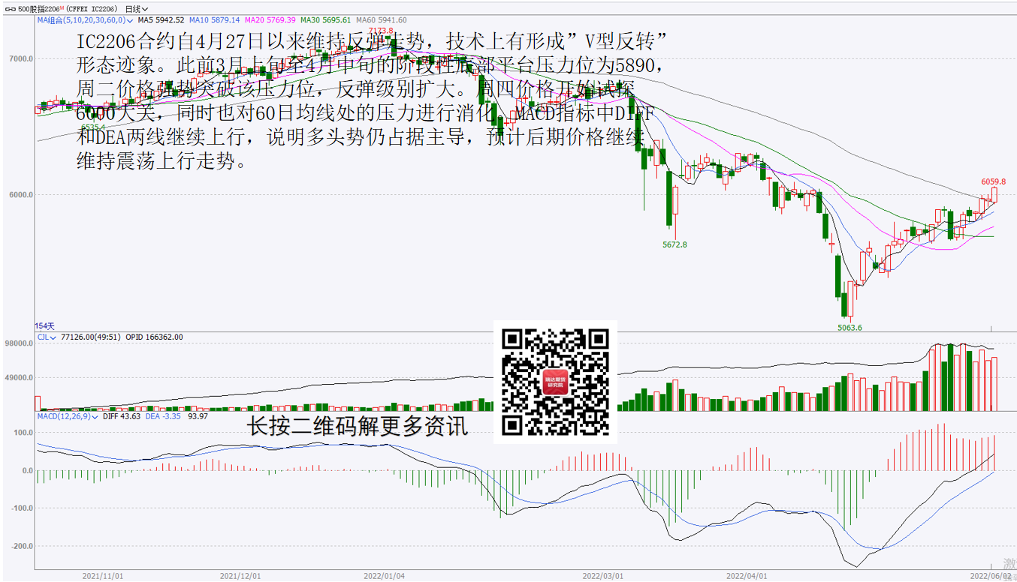Screen dimensions: 1017x582
Task: Click the 6059.8 high price label
Action: (993, 181)
